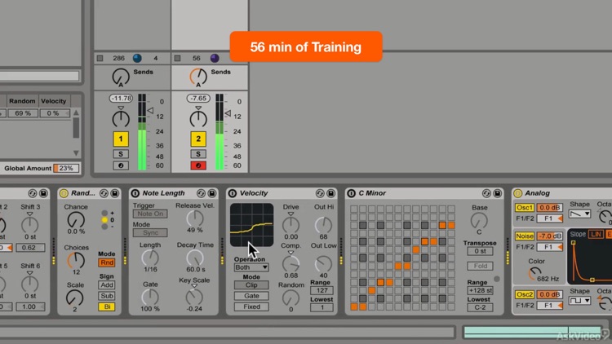
Task: Disarm track 2 record button
Action: click(x=198, y=165)
